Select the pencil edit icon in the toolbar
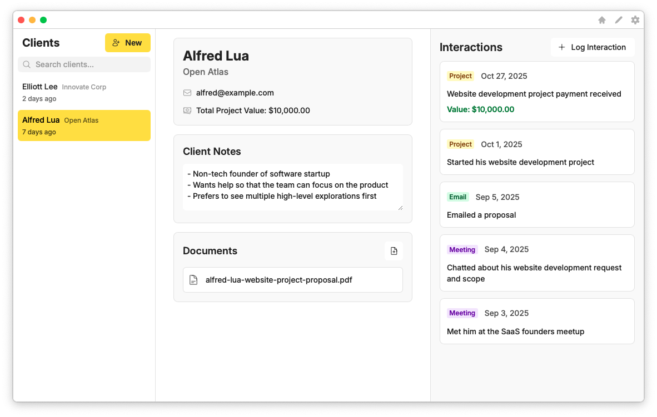Viewport: 657px width, 417px height. pos(619,20)
